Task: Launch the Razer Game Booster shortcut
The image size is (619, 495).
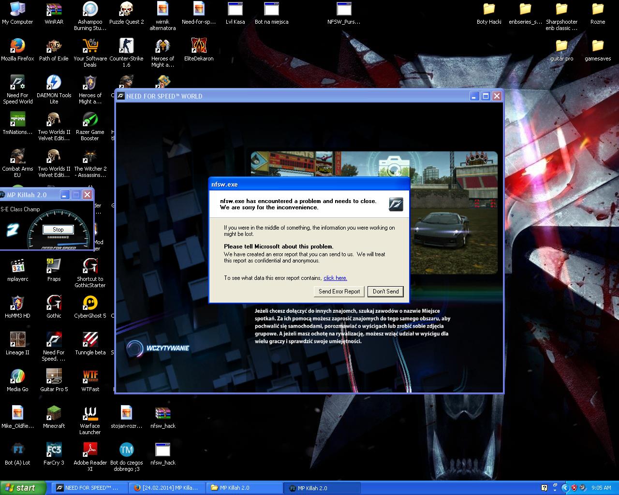Action: coord(90,126)
